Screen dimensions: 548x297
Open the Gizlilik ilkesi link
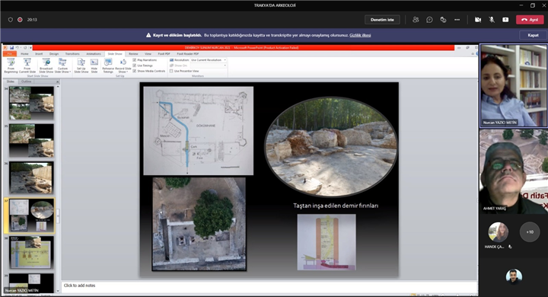(x=360, y=35)
